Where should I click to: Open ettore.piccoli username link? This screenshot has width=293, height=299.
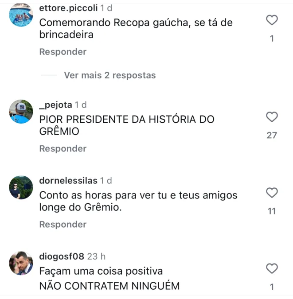click(x=68, y=8)
